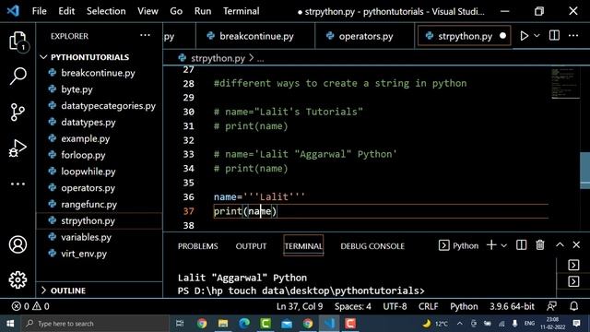Switch to operators.py editor tab
590x332 pixels.
click(365, 36)
